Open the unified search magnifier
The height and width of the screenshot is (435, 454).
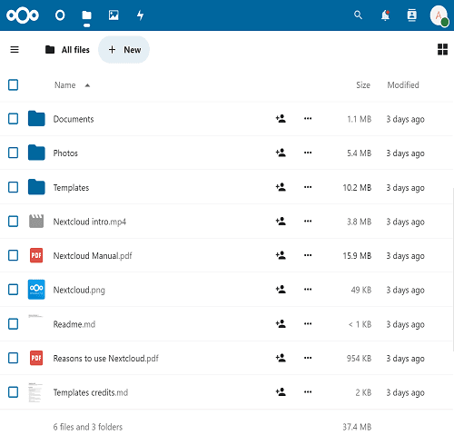[358, 15]
